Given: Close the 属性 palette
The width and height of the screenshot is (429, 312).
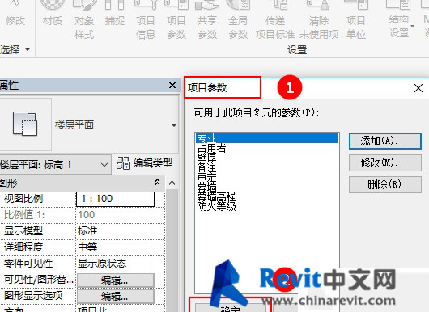Looking at the screenshot, I should [x=172, y=86].
